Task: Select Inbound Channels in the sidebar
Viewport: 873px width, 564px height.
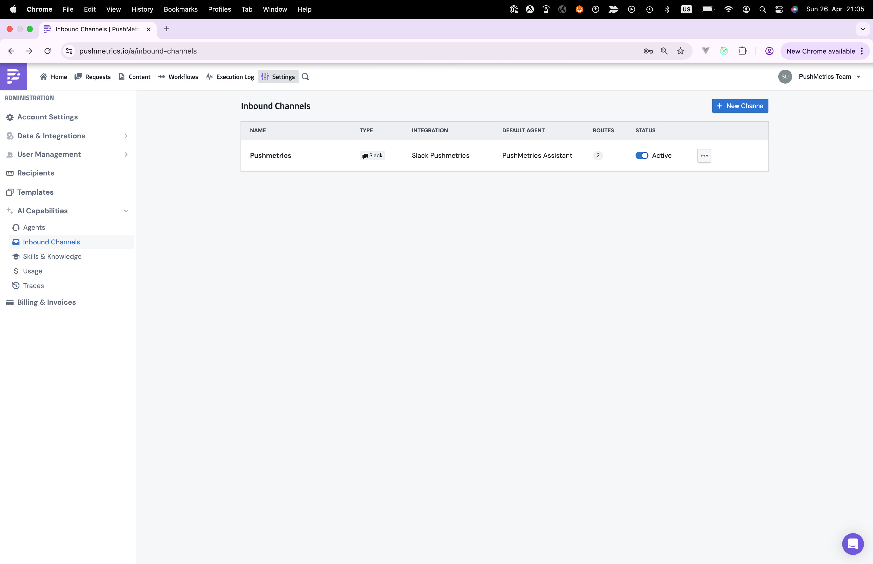Action: click(71, 242)
